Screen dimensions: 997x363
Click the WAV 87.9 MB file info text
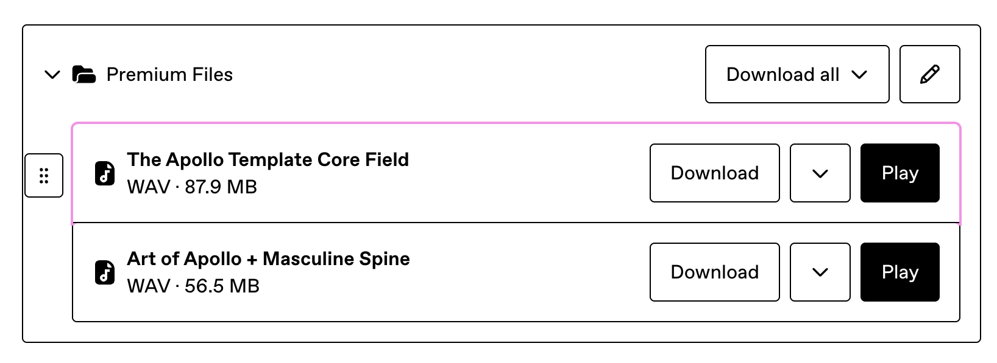[x=192, y=187]
